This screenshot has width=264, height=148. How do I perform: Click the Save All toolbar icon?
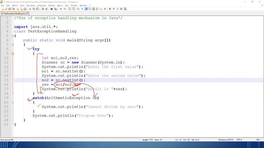14,9
